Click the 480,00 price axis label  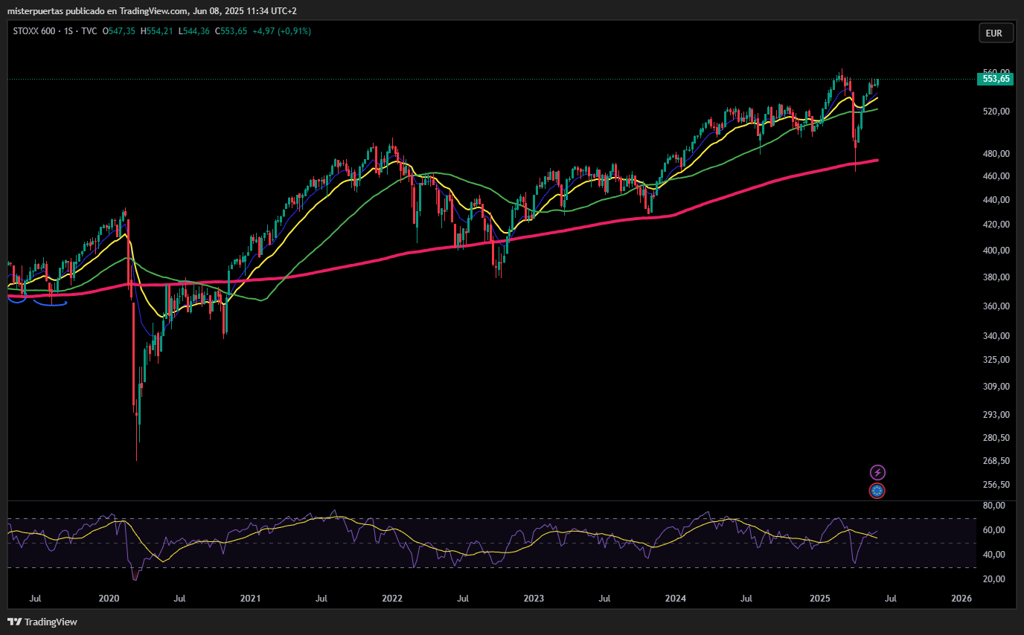tap(996, 154)
